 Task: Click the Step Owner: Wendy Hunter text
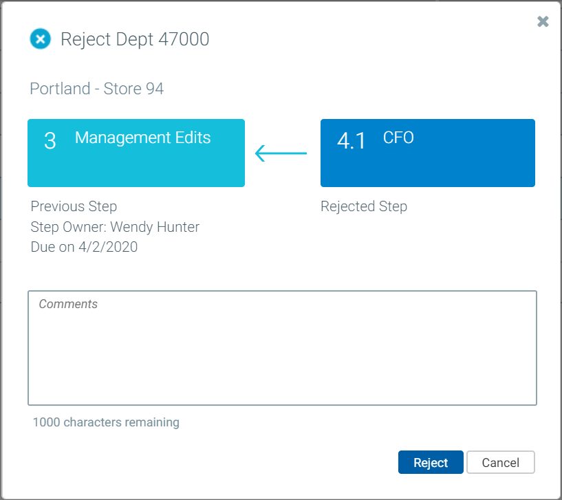115,227
